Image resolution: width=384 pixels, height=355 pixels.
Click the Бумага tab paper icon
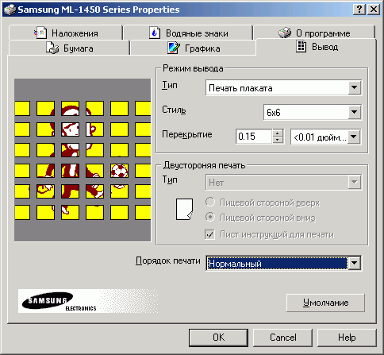(52, 48)
